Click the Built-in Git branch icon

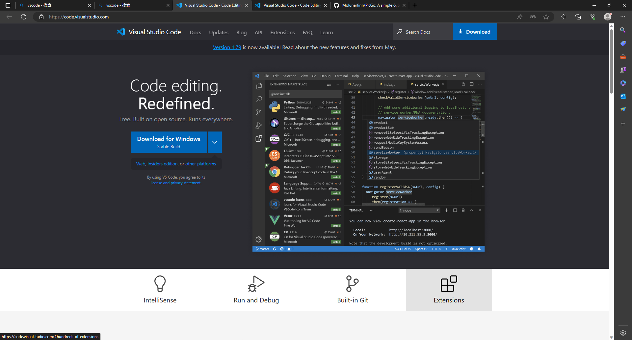point(353,284)
